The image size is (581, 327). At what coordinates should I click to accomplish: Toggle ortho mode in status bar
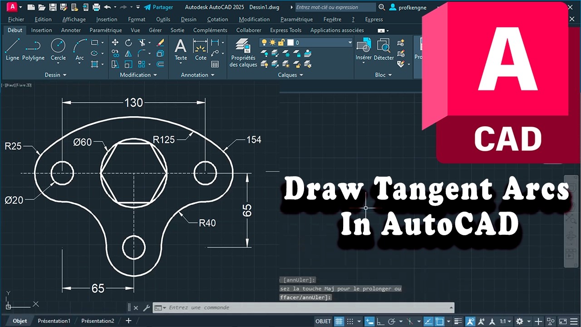click(380, 321)
